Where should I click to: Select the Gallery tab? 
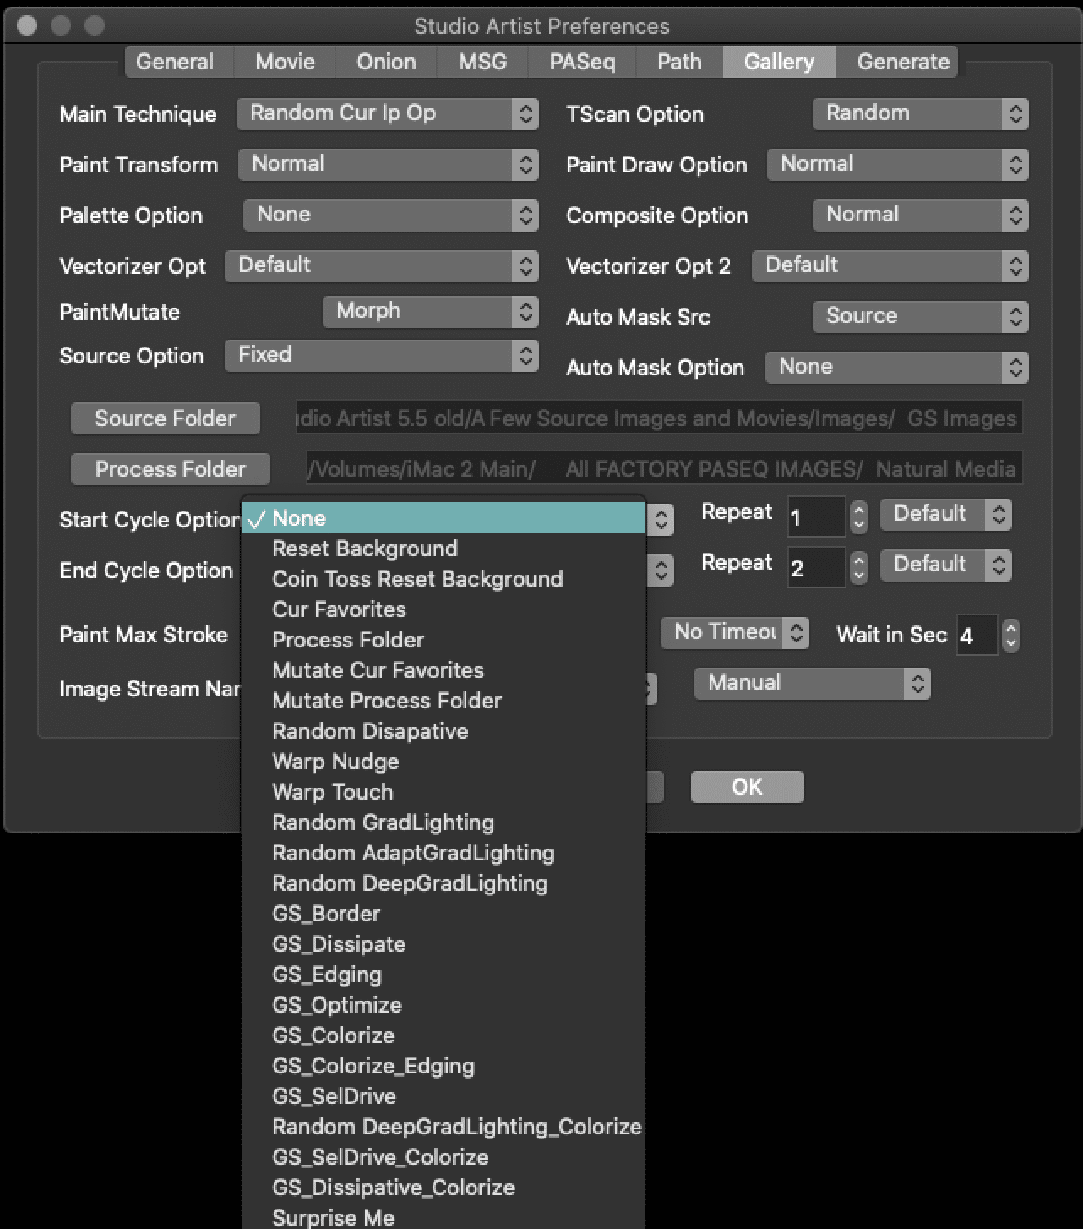coord(780,62)
